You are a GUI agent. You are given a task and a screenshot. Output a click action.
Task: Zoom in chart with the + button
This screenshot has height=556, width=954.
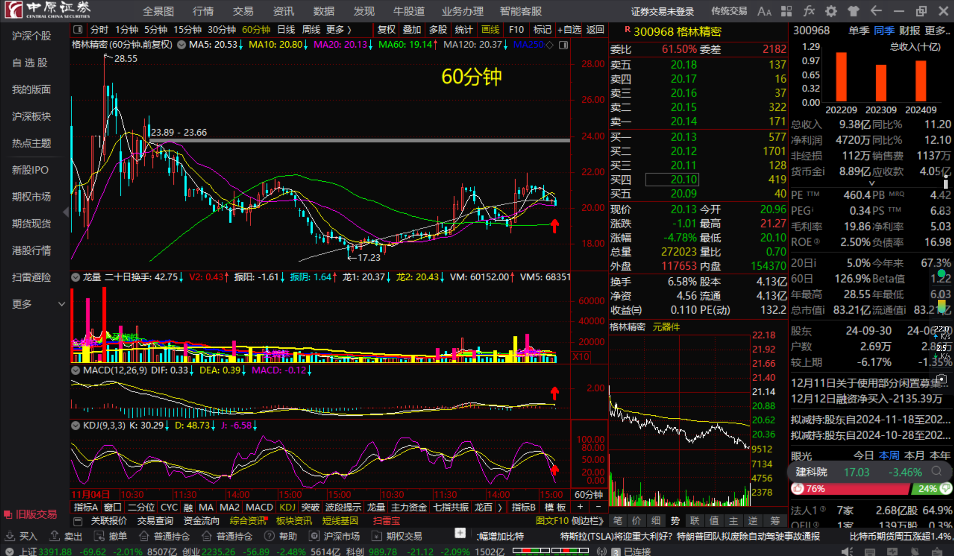580,507
